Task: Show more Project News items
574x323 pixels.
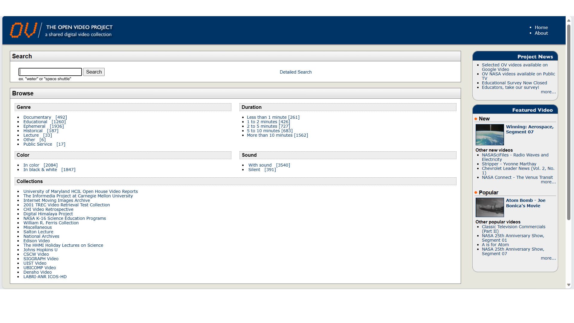Action: [548, 92]
